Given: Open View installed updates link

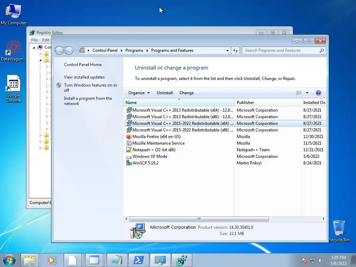Looking at the screenshot, I should (84, 77).
